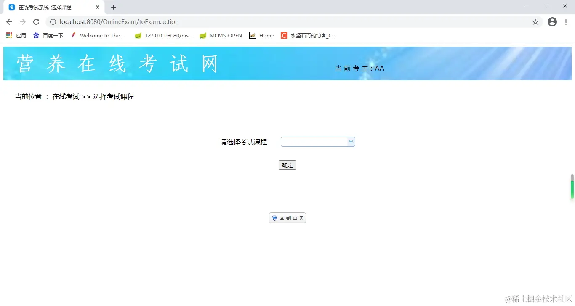Click the page info icon in address bar

[x=53, y=22]
